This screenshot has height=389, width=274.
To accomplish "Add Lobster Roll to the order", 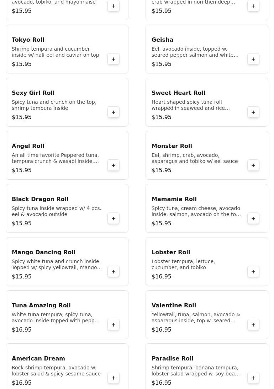I will [x=253, y=272].
